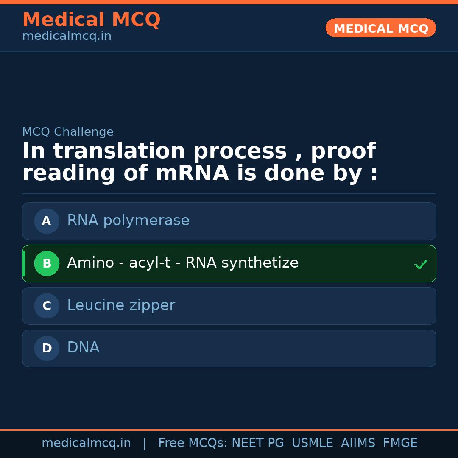This screenshot has width=458, height=458.
Task: Click the Free MCQs footer text
Action: (193, 443)
